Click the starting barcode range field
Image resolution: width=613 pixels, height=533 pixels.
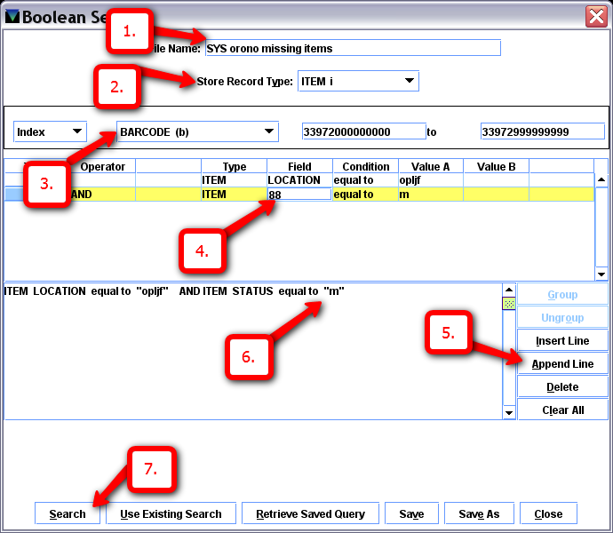(x=363, y=131)
